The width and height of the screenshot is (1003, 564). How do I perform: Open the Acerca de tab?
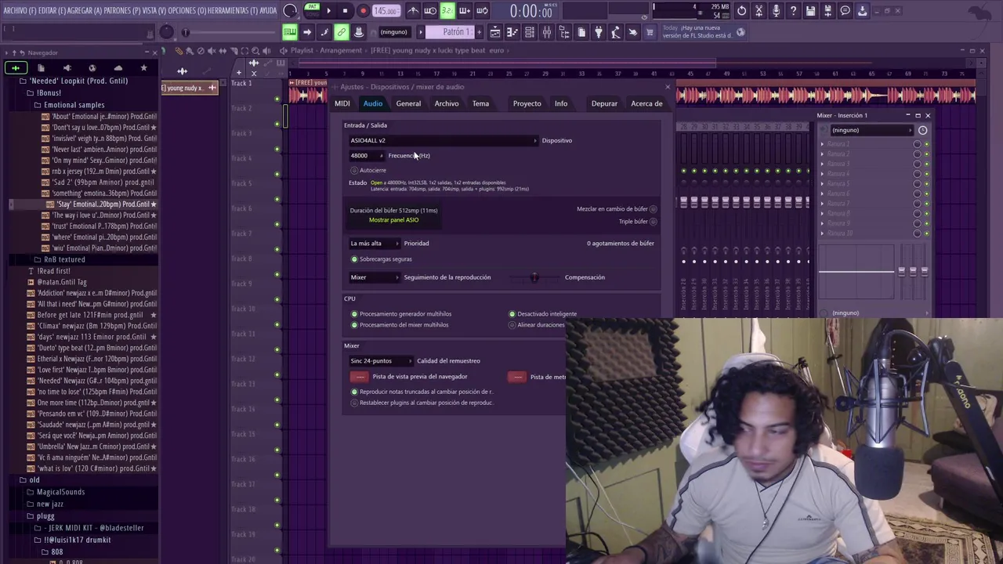pos(646,103)
